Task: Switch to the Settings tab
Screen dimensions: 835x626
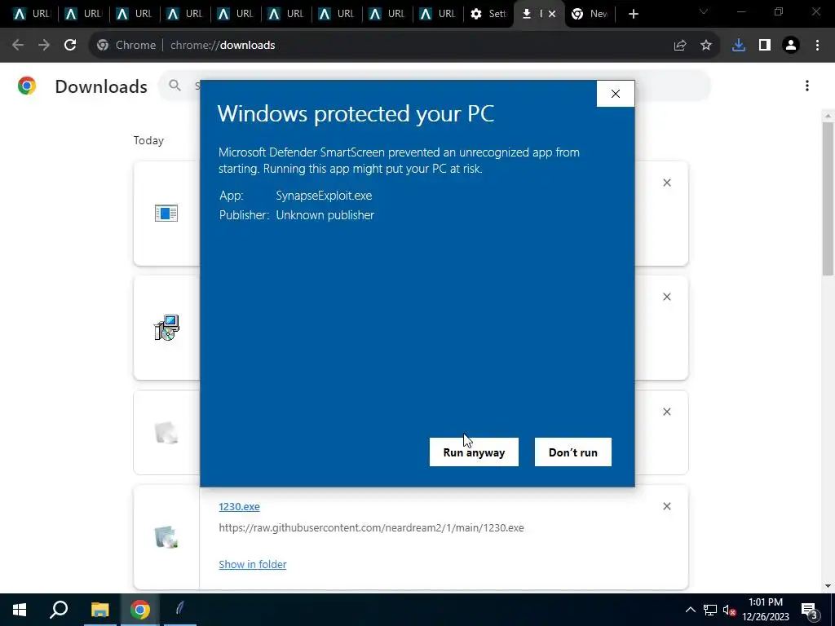Action: pos(488,14)
